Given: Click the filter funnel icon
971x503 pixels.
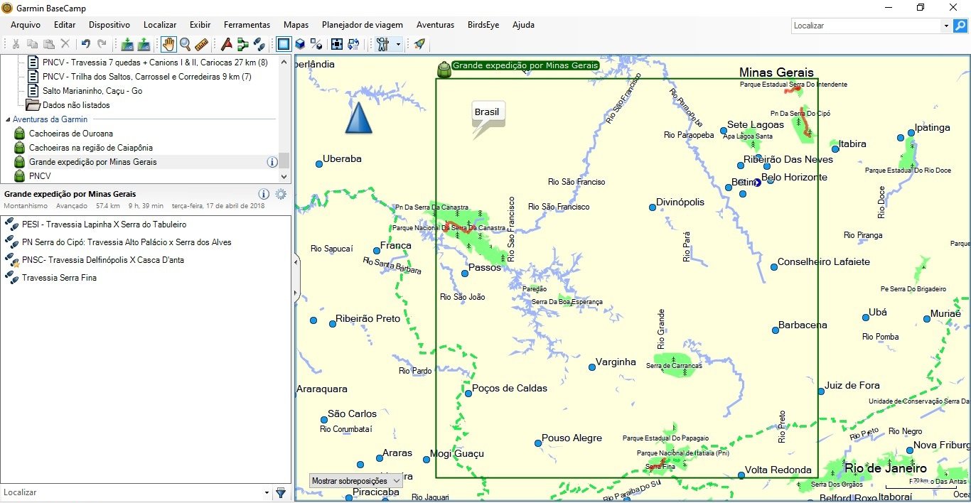Looking at the screenshot, I should tap(281, 492).
